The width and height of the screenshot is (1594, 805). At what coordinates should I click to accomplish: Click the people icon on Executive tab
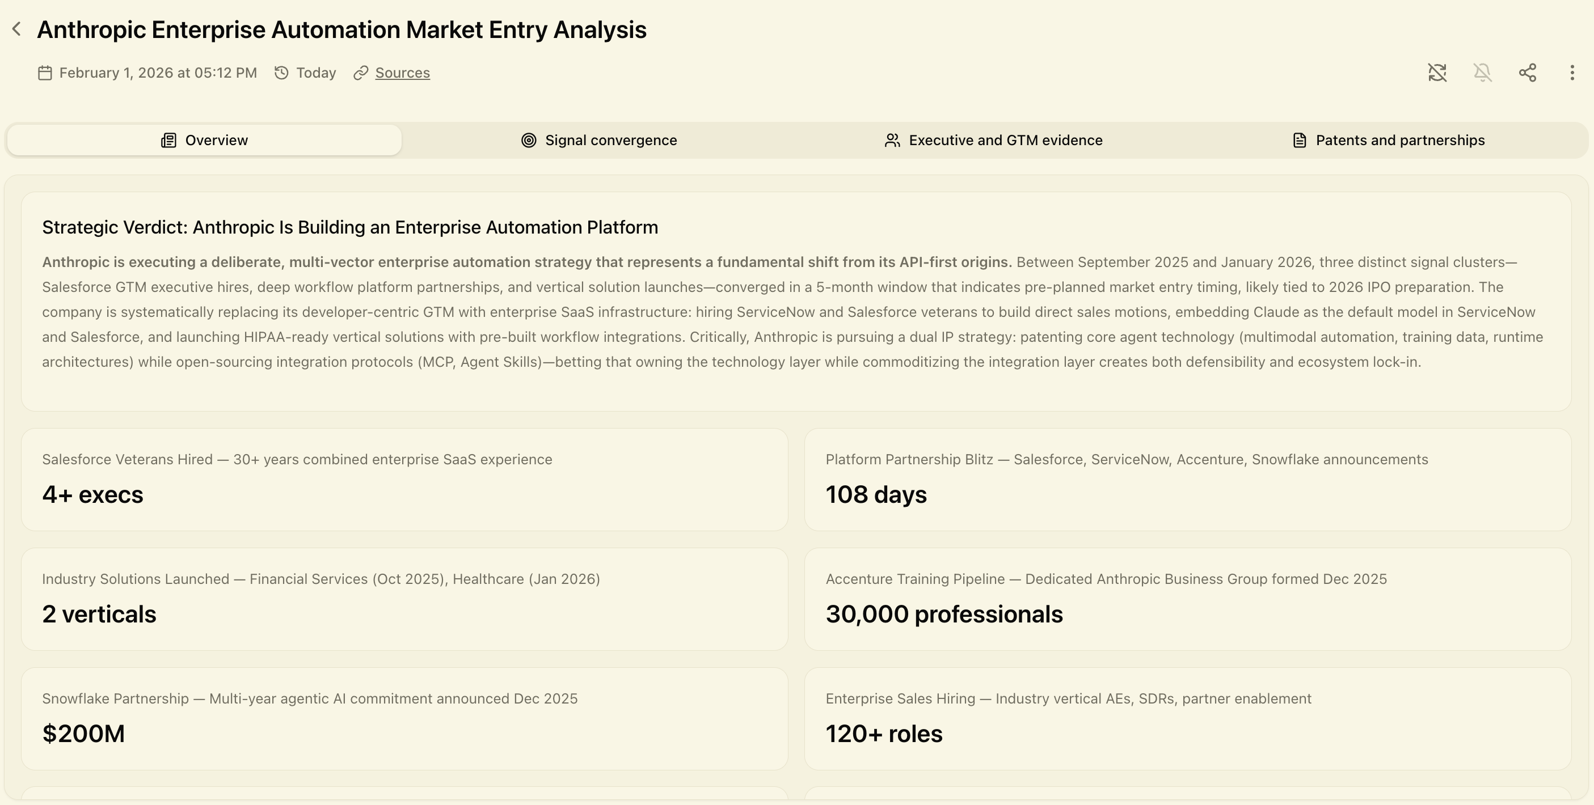click(x=892, y=141)
